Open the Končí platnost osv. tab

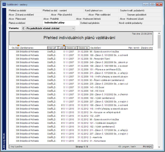[94, 10]
